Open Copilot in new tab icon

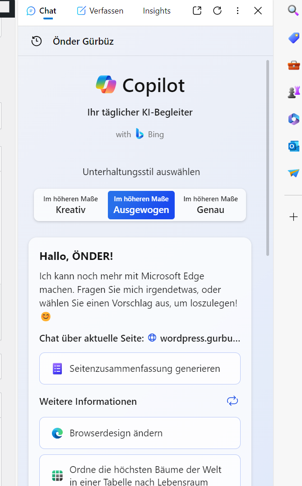pyautogui.click(x=197, y=11)
